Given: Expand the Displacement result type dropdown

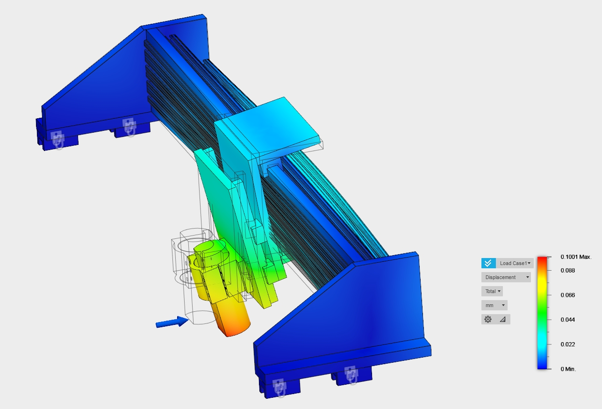Looking at the screenshot, I should coord(506,277).
